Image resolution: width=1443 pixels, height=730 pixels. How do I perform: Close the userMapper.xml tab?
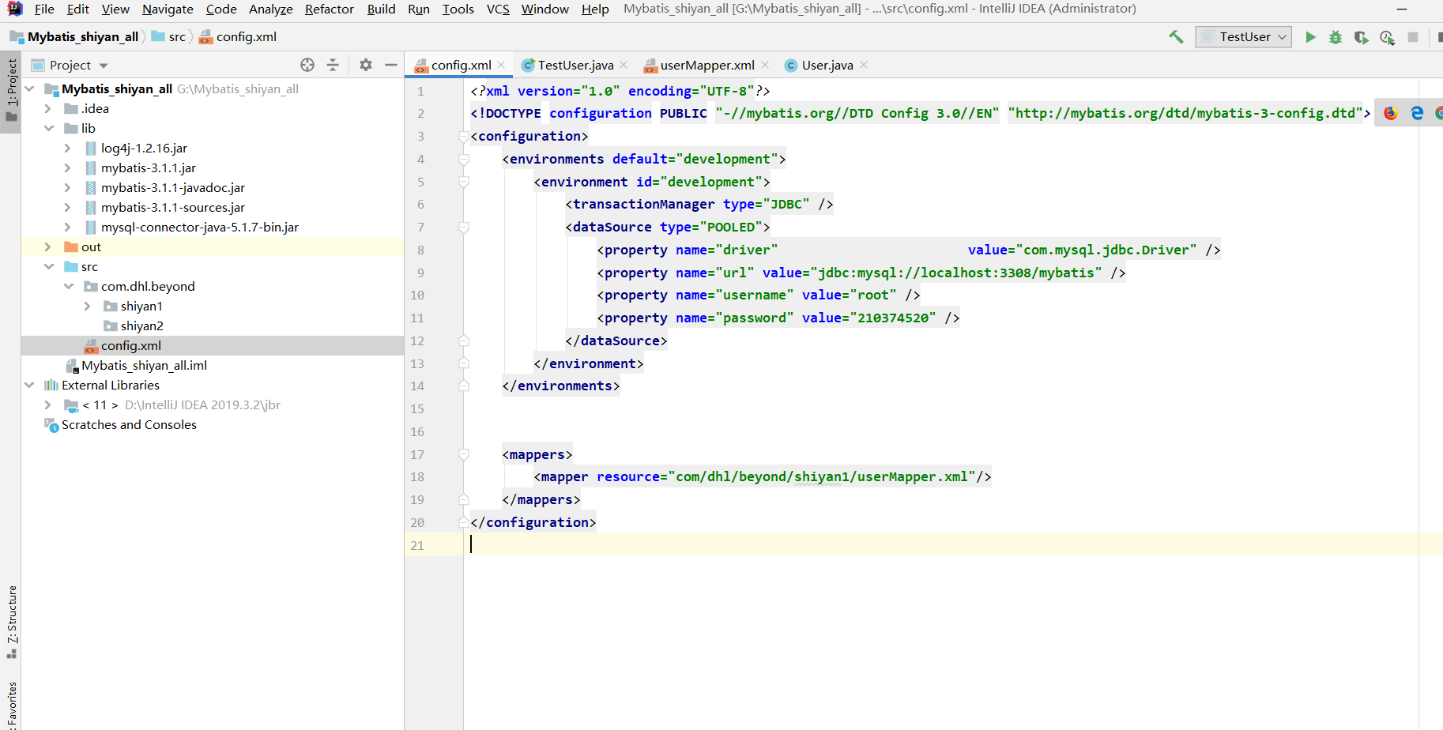coord(765,65)
